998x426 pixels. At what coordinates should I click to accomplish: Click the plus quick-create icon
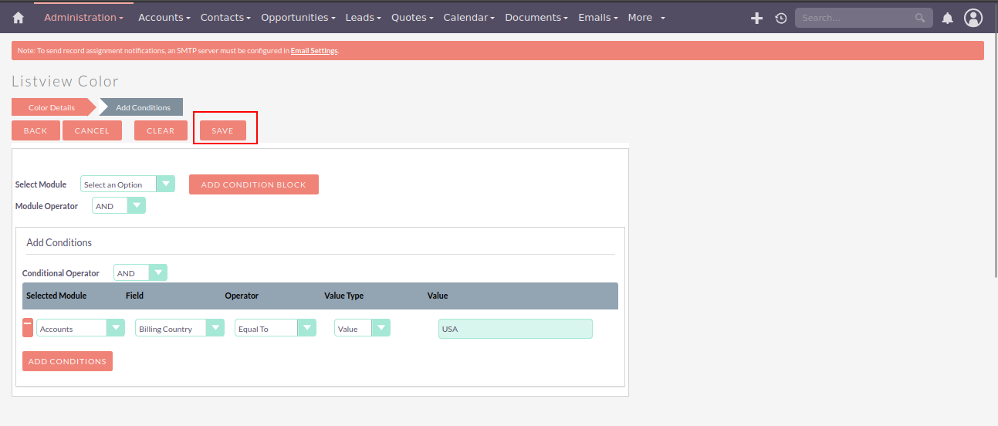click(x=756, y=18)
